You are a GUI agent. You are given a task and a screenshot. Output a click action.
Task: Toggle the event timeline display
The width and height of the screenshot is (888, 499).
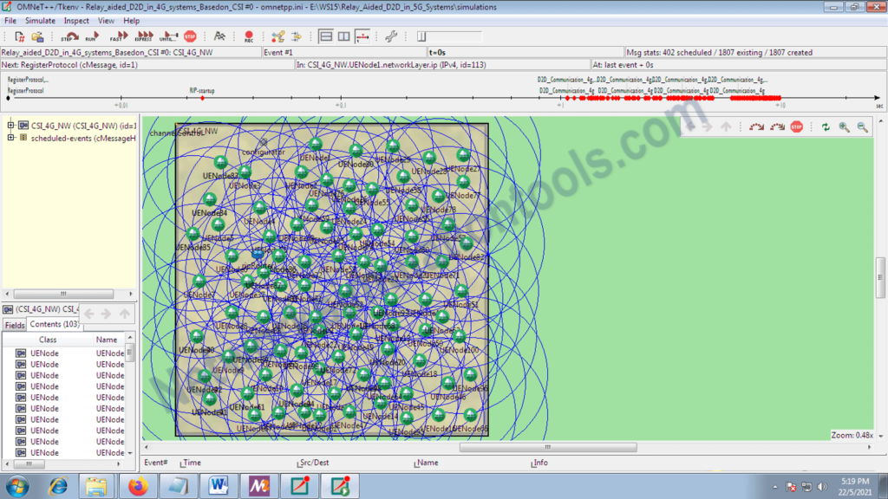click(361, 36)
